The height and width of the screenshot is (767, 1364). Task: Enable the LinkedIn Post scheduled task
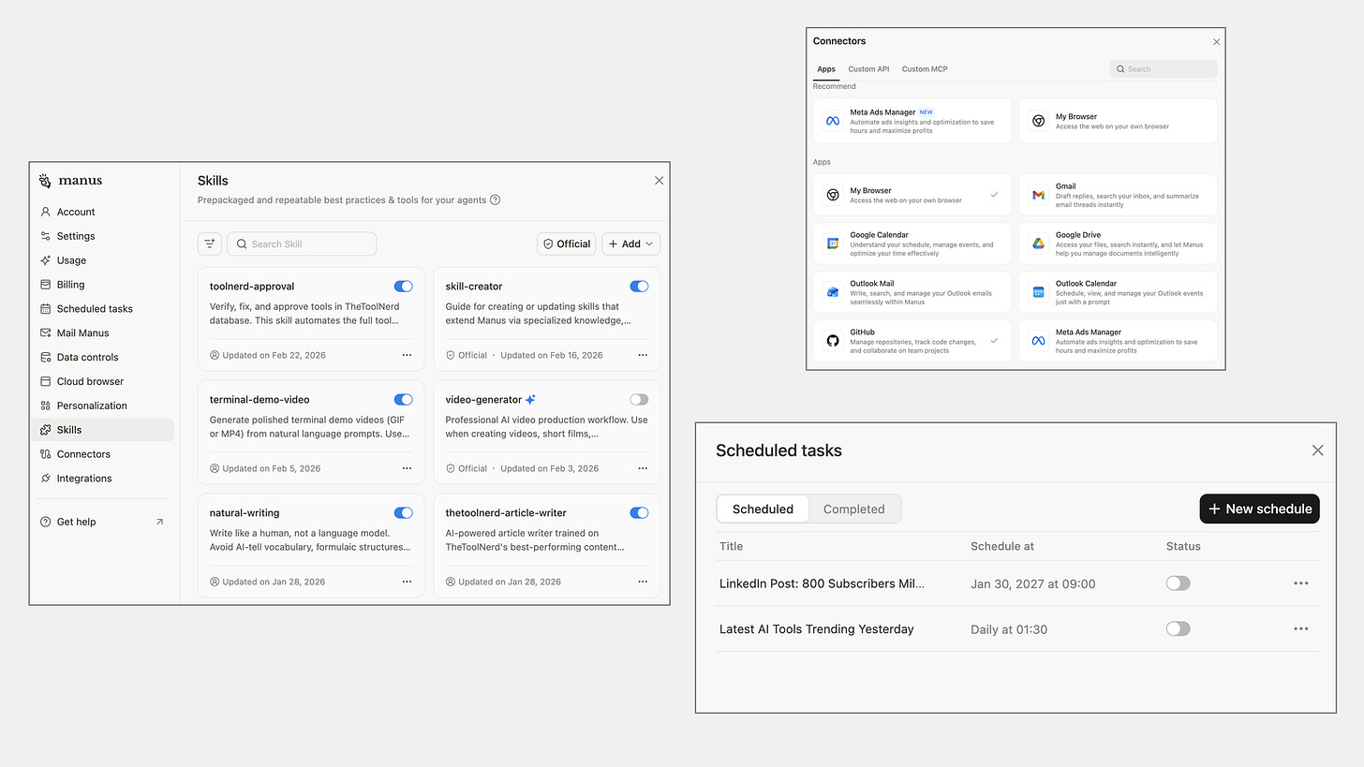click(x=1178, y=583)
